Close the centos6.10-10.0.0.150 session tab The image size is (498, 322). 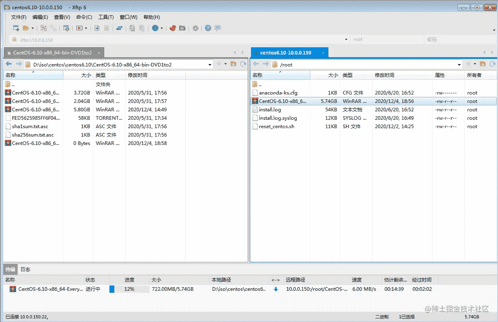[323, 53]
